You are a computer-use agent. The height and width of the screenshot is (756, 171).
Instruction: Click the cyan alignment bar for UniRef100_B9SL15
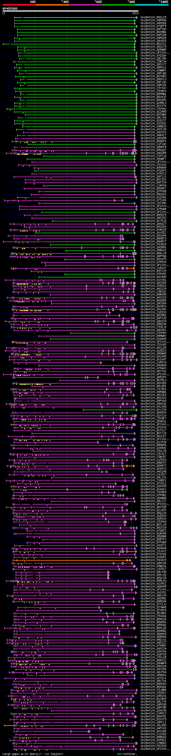pos(76,17)
